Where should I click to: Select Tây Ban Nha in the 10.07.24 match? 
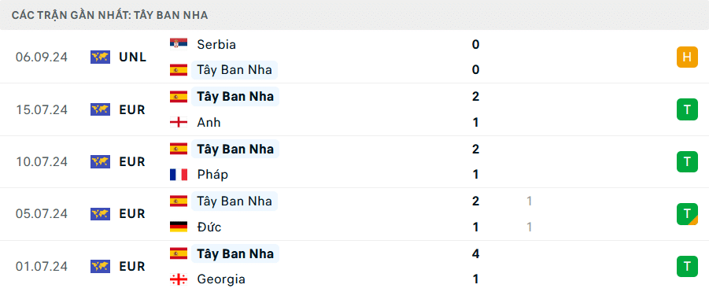point(235,149)
